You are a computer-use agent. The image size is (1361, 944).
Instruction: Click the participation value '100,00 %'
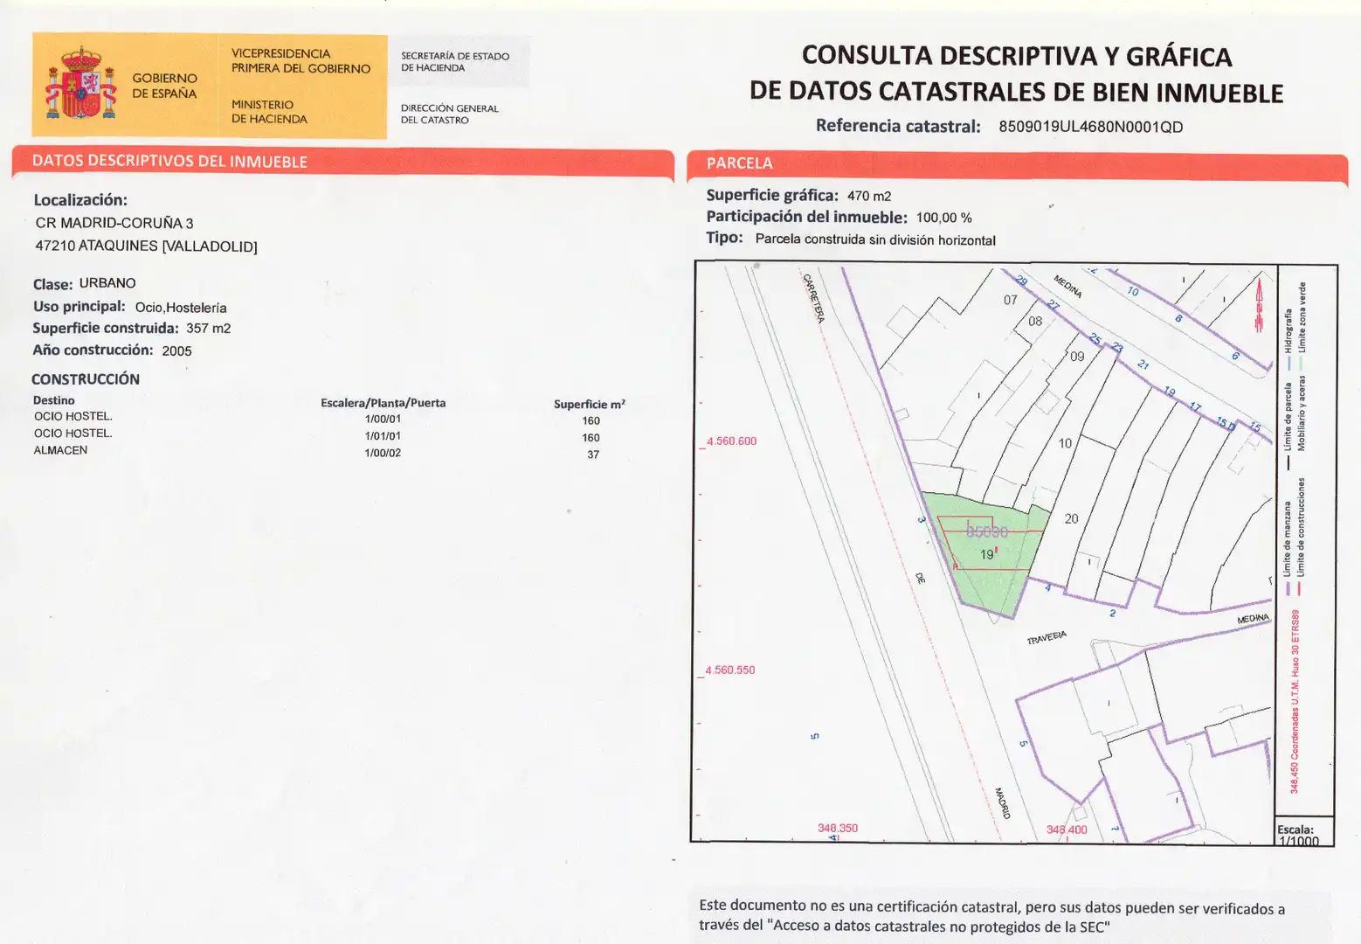click(x=943, y=218)
